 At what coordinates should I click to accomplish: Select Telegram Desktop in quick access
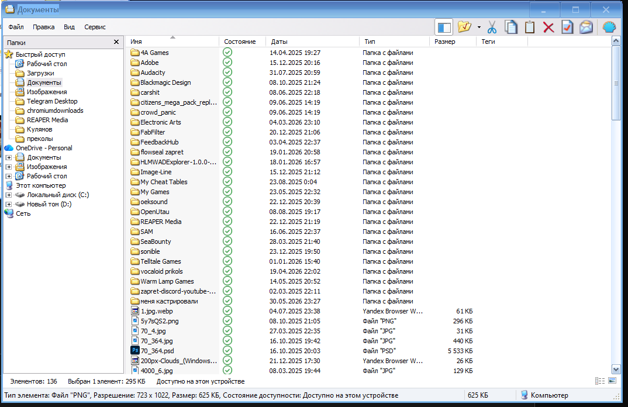[52, 101]
